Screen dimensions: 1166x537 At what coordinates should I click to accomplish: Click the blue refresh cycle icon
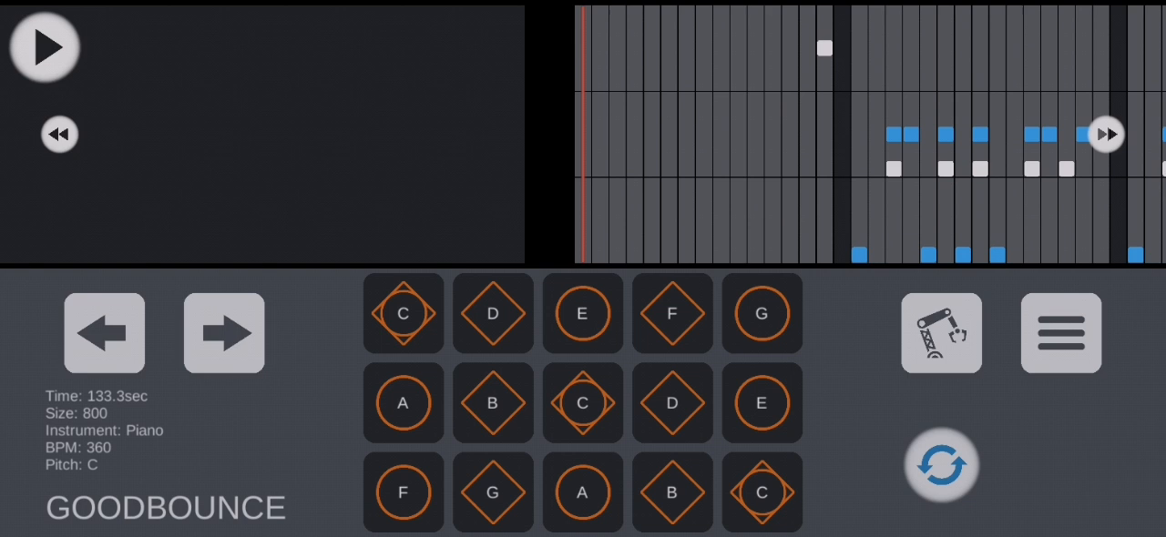[942, 465]
